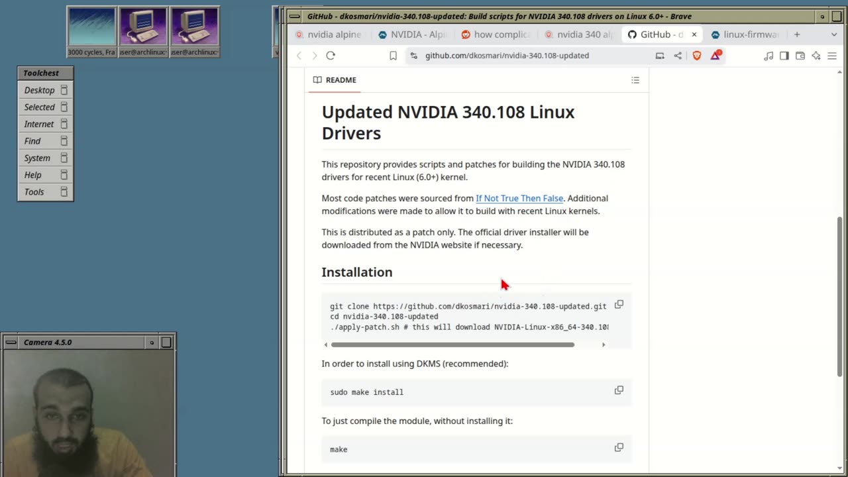Bookmark this page with bookmark icon

393,56
